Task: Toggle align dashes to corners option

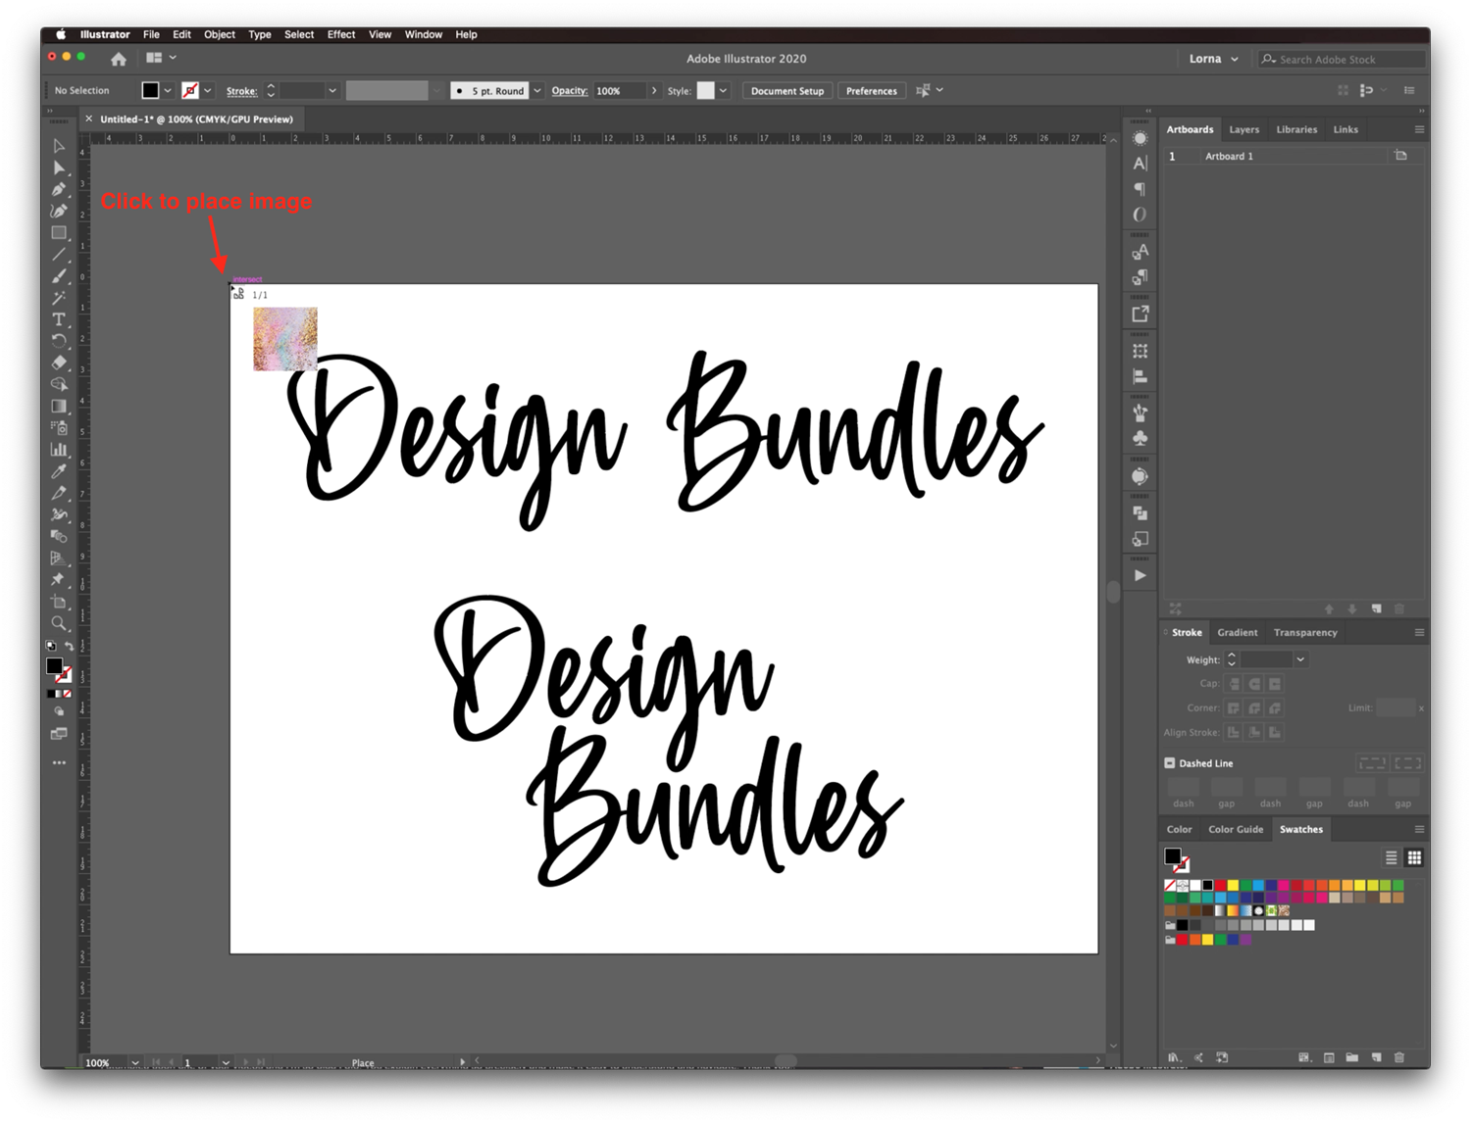Action: click(x=1407, y=763)
